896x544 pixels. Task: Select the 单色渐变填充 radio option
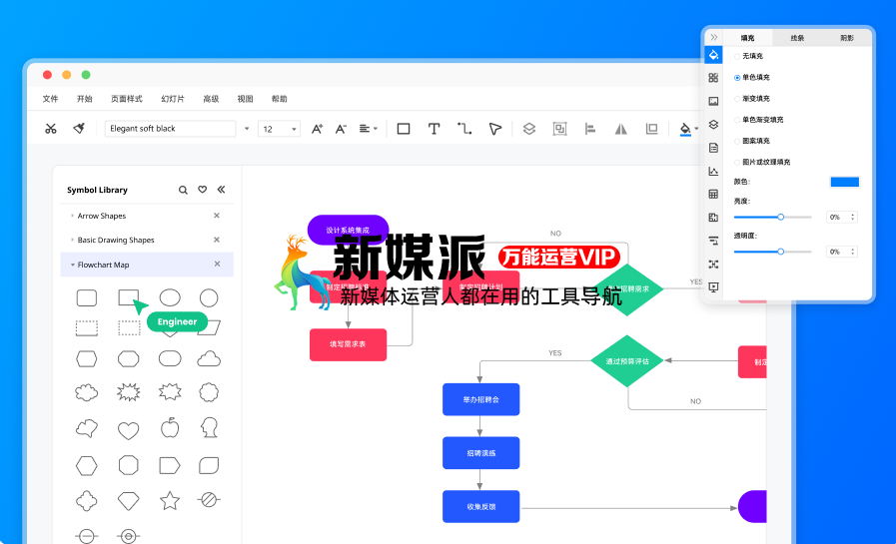[x=737, y=120]
